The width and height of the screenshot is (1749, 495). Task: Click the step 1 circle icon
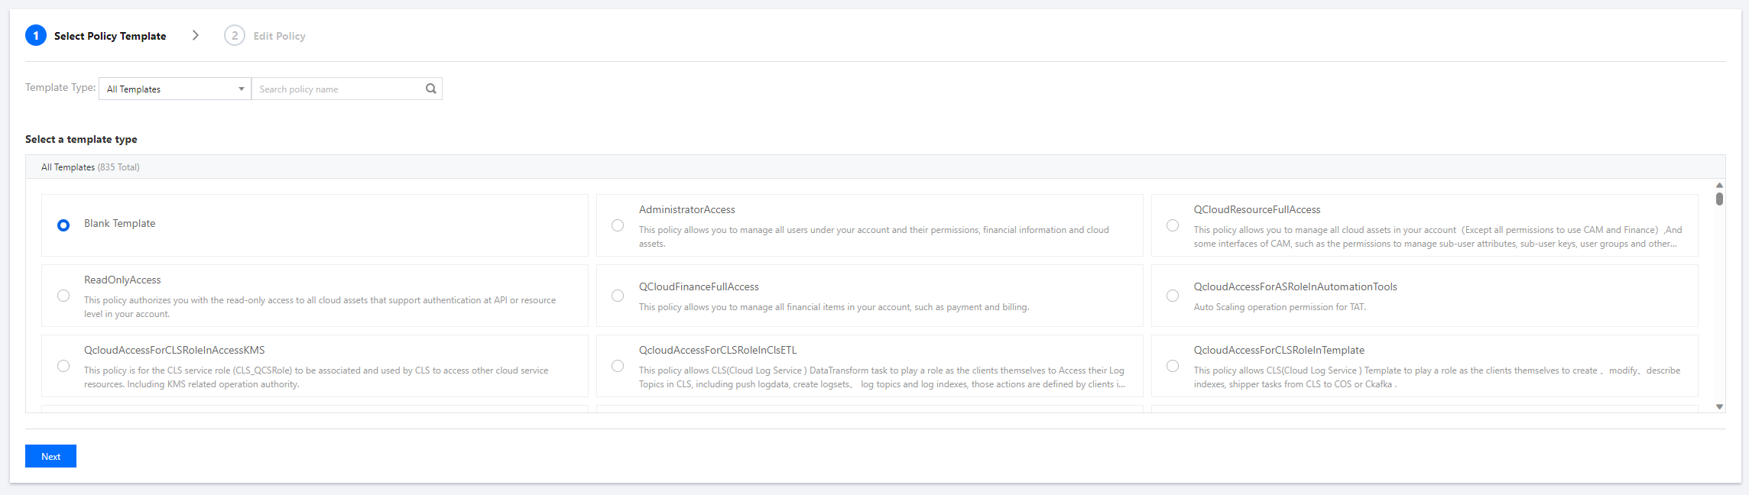coord(36,36)
